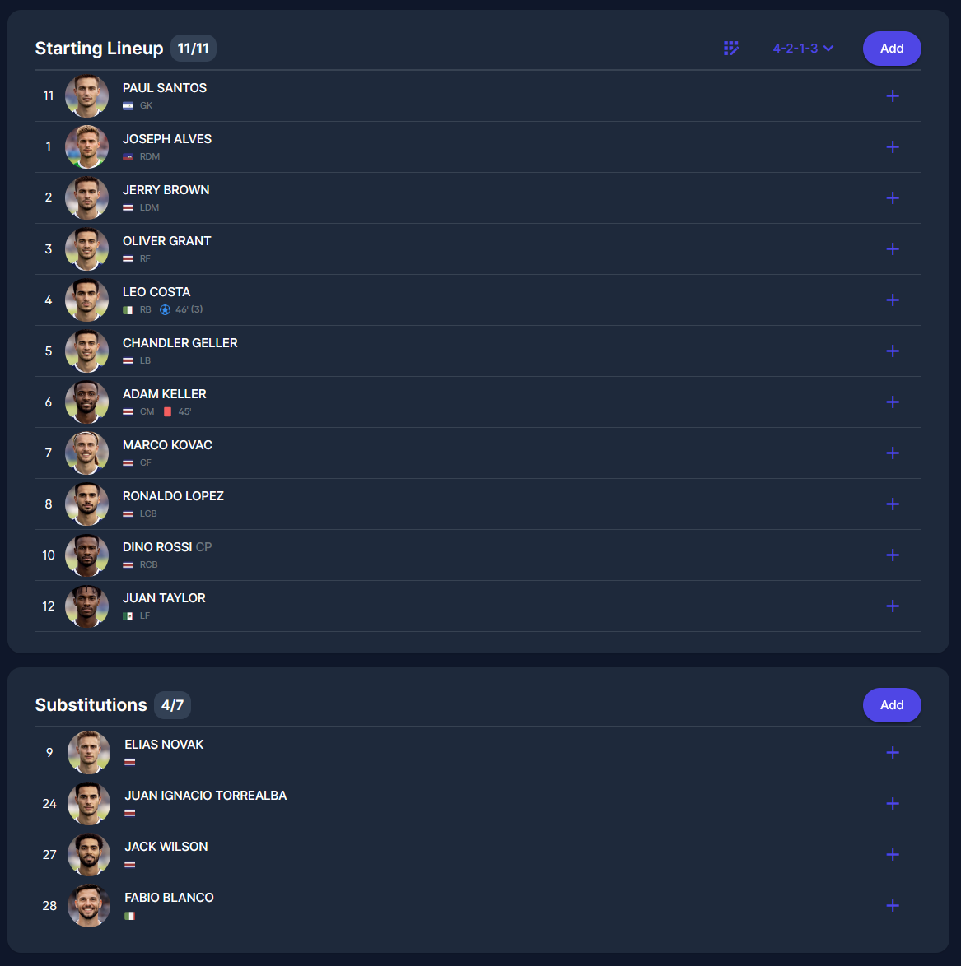Click plus icon for Paul Santos

[893, 96]
